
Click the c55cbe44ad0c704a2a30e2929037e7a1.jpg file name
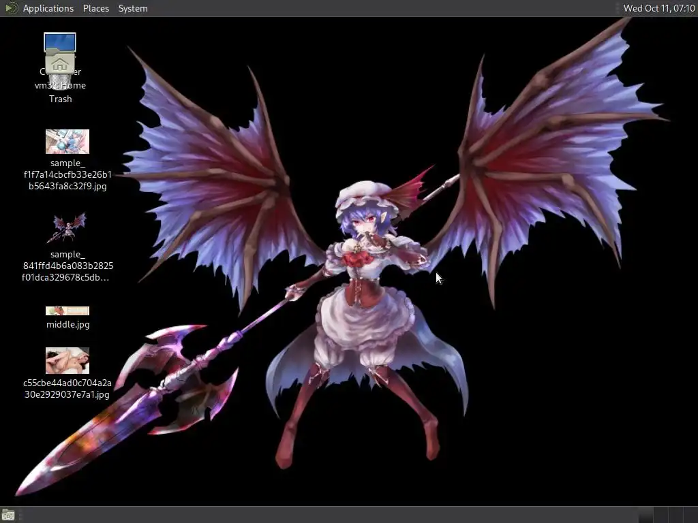[x=67, y=388]
